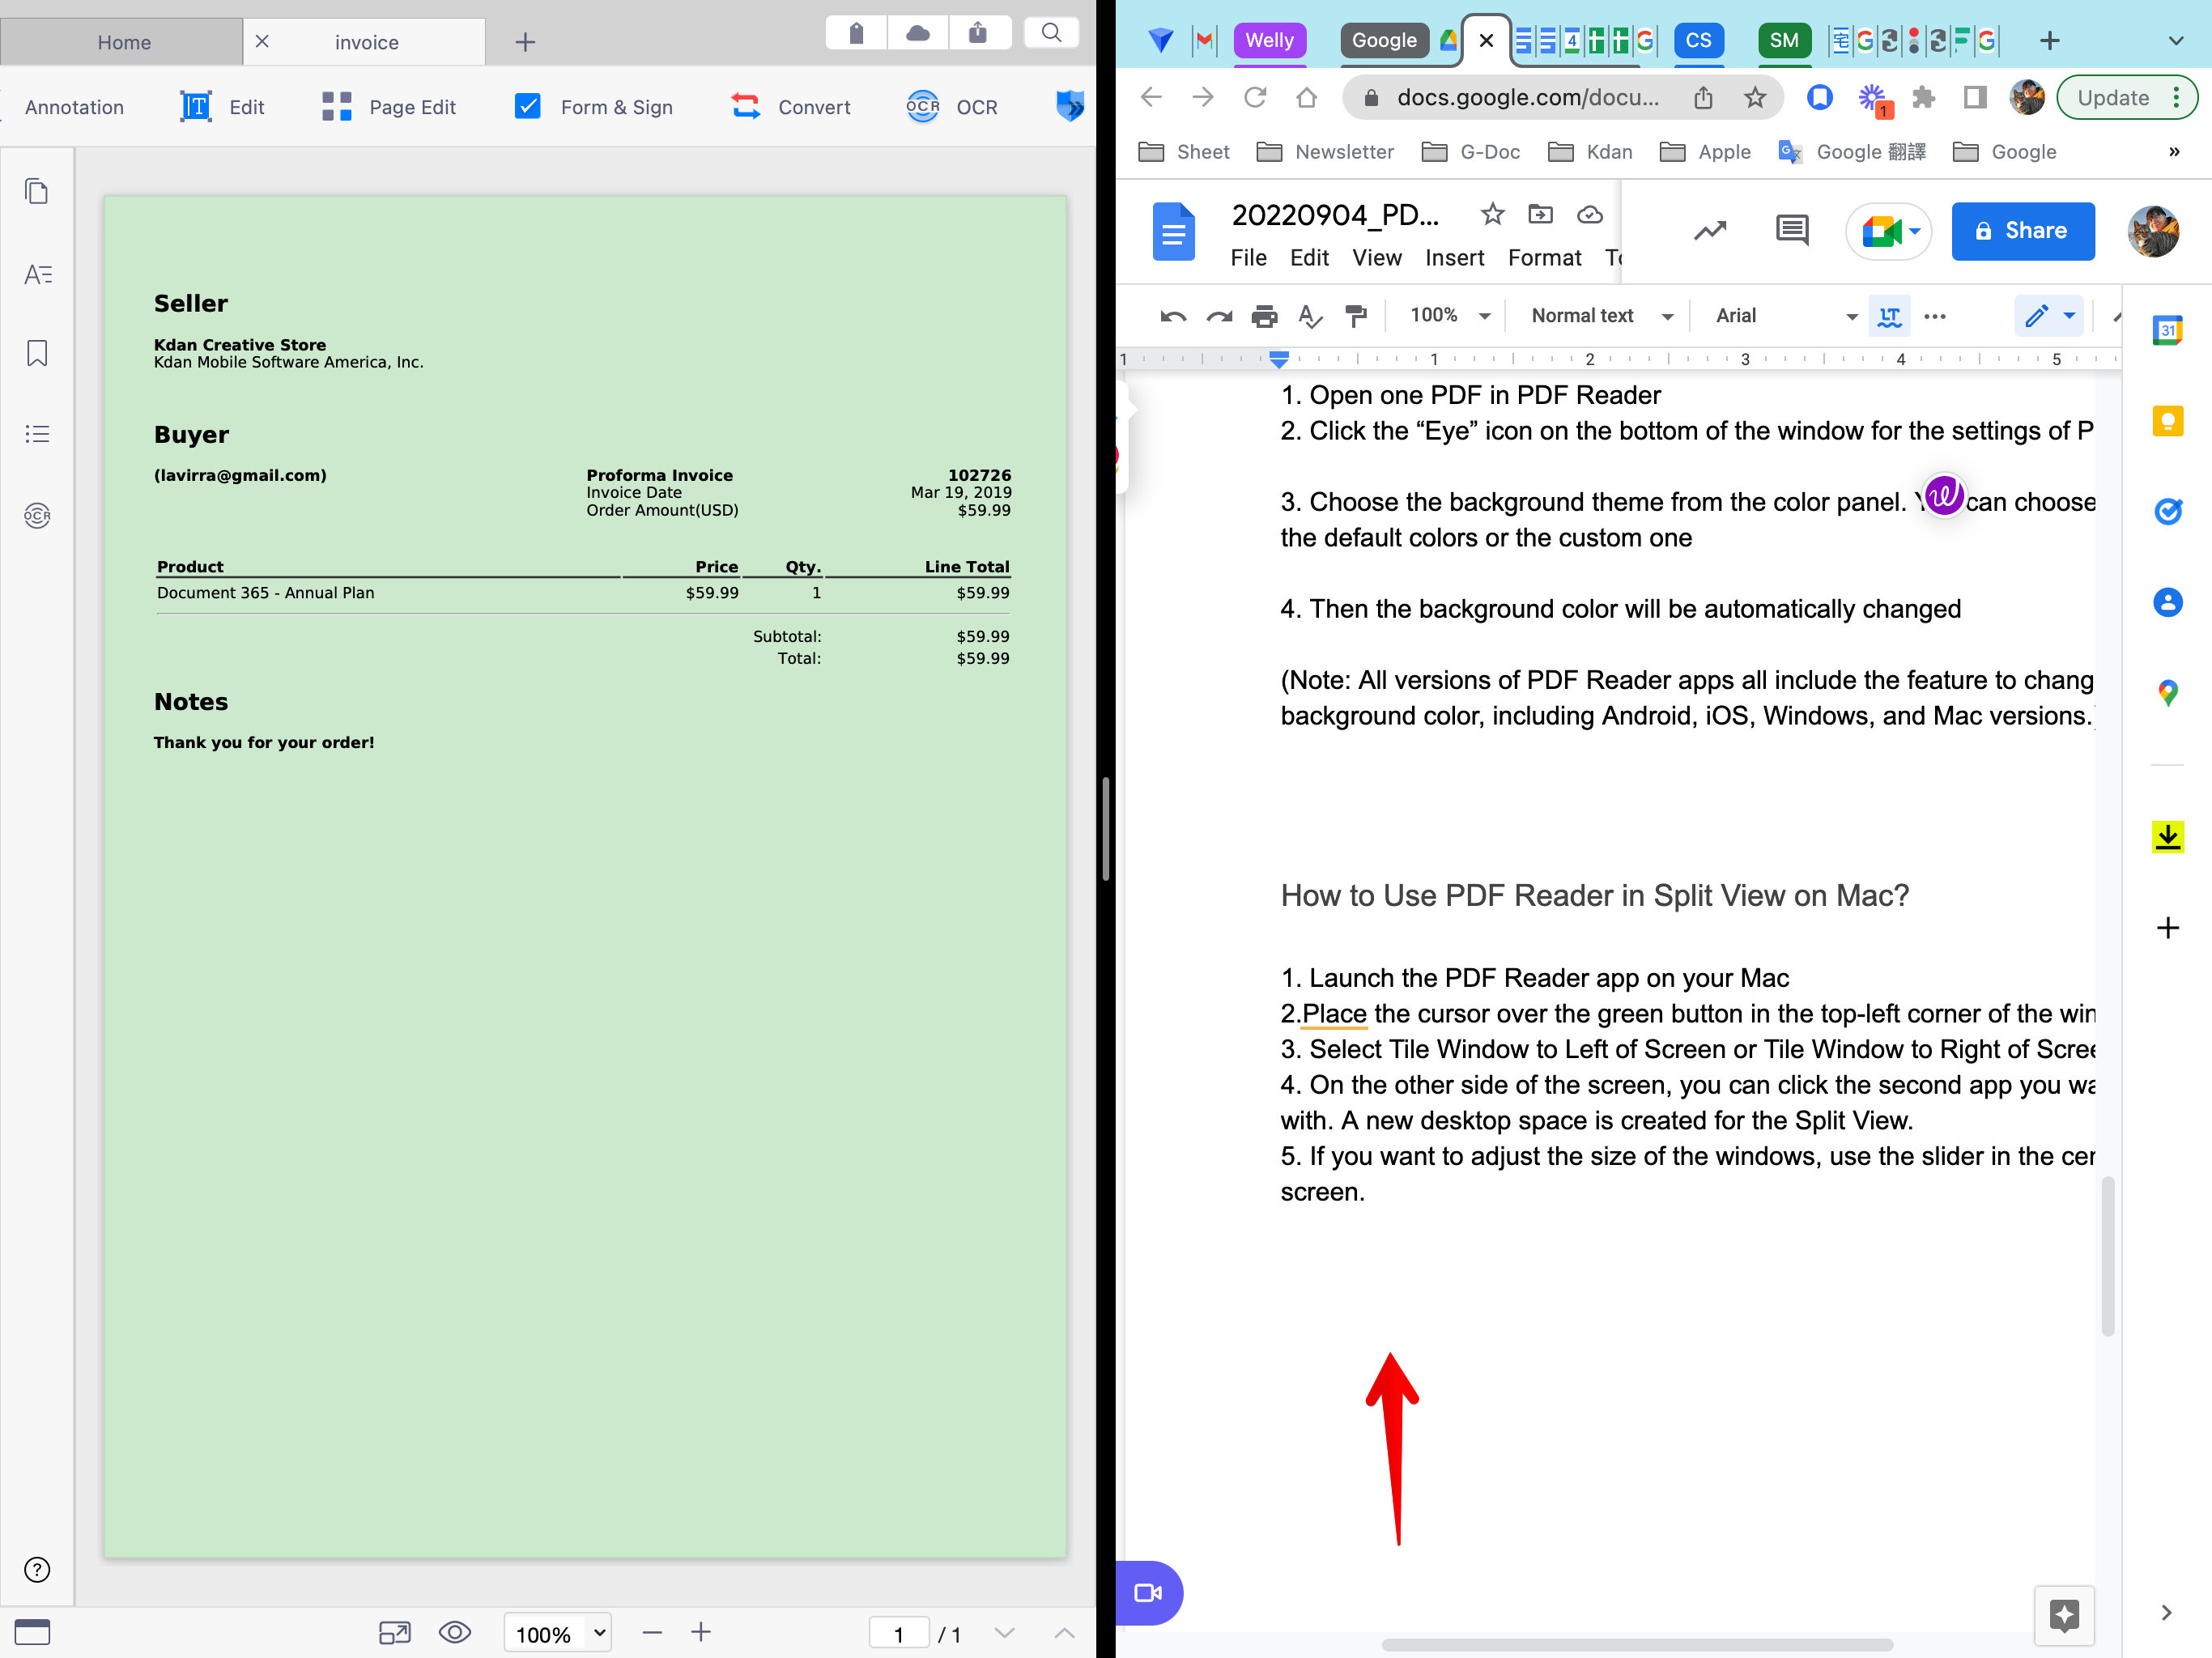Toggle the bottom panel layout icon in PDF Reader
Image resolution: width=2212 pixels, height=1658 pixels.
pos(32,1632)
